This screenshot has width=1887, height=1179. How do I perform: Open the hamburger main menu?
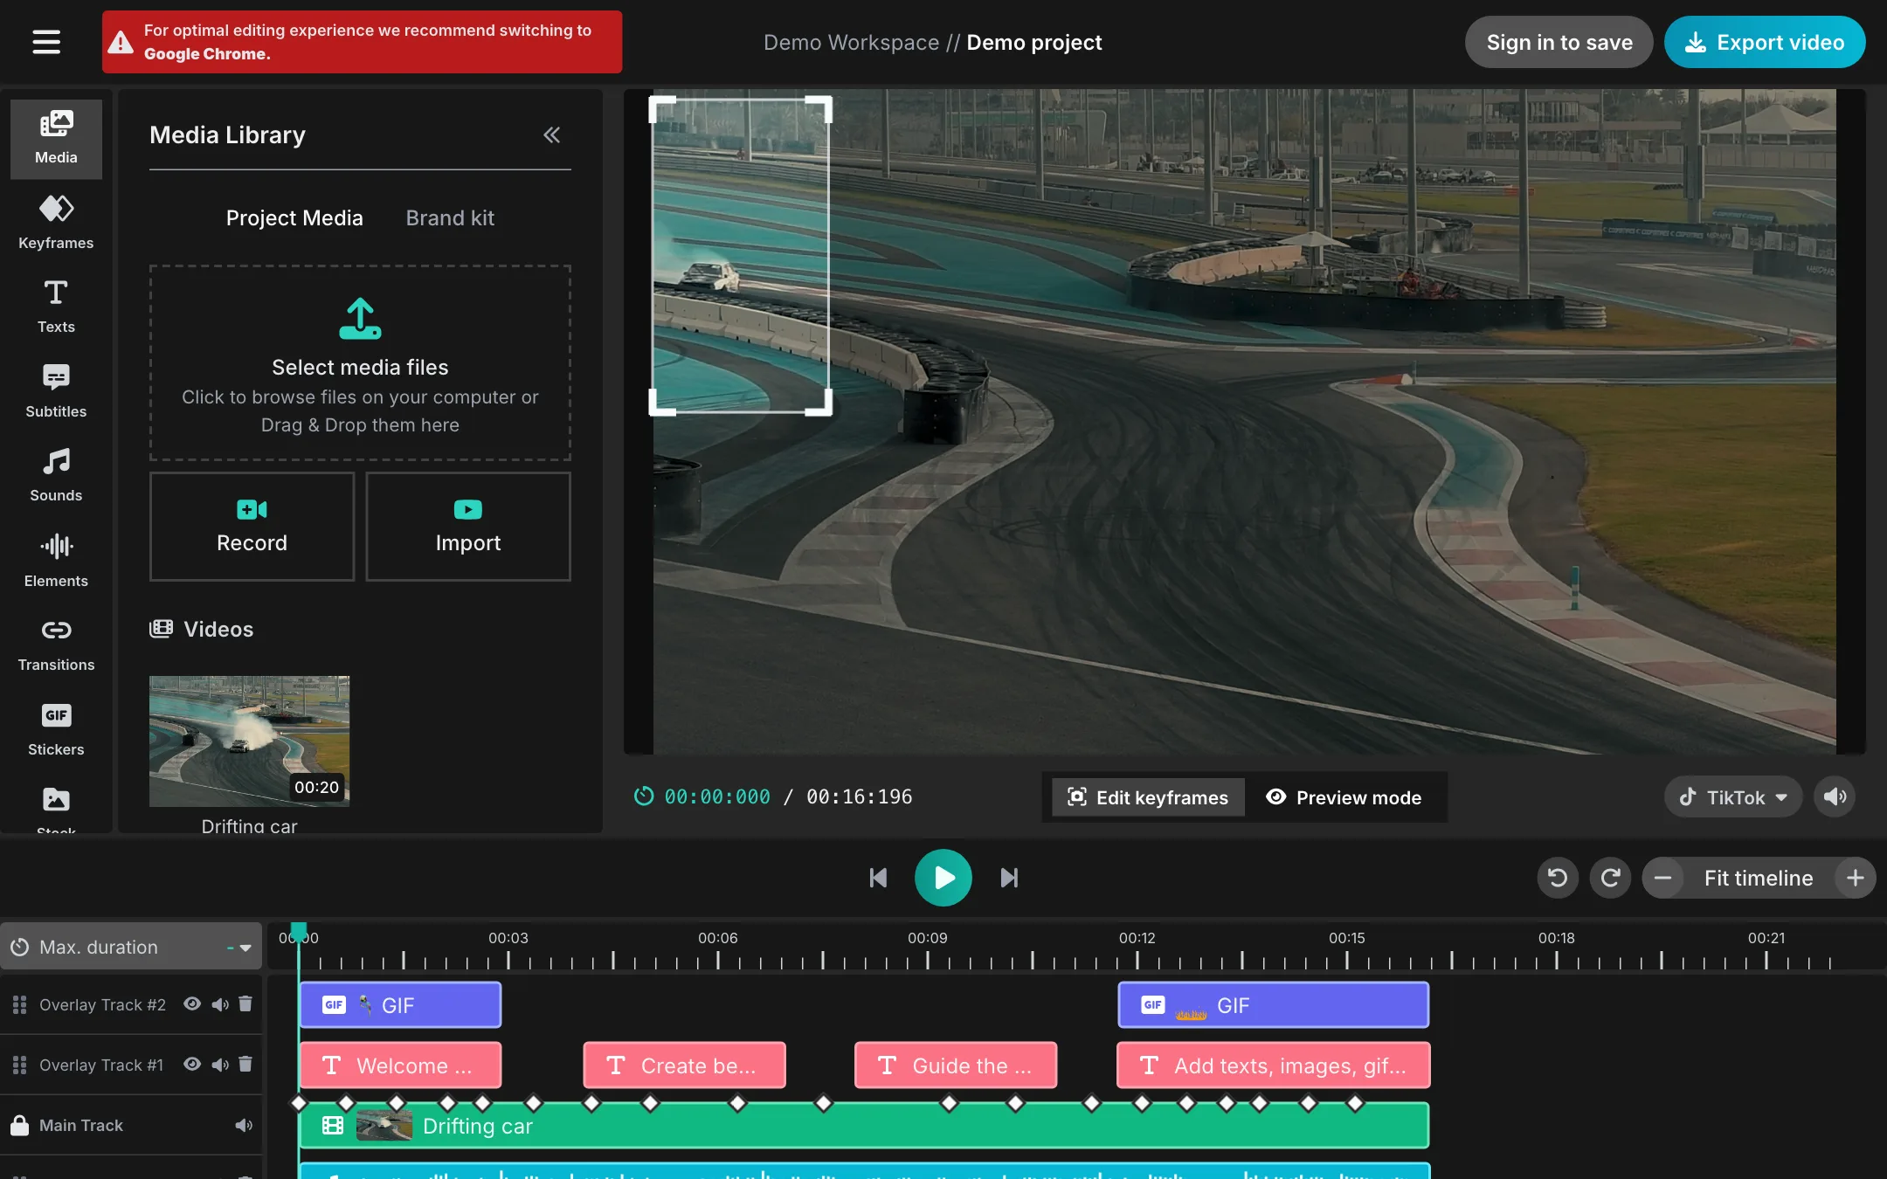[x=46, y=42]
